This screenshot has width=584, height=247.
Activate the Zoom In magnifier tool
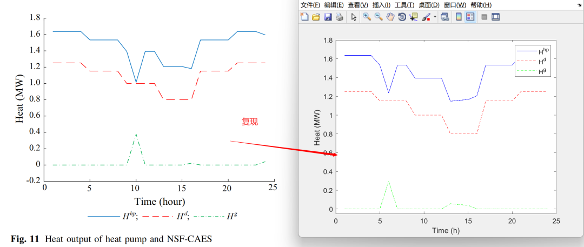367,17
